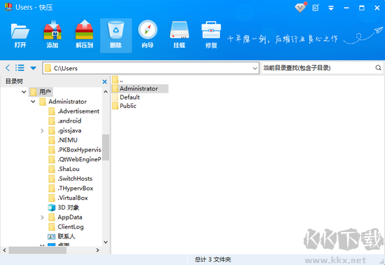Select 联系人 in the tree

61,236
